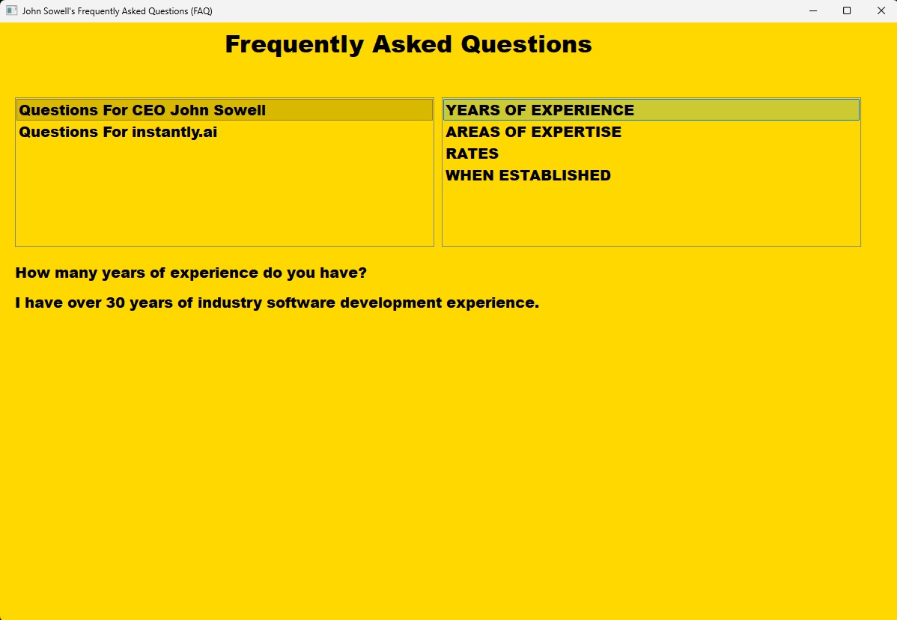This screenshot has width=897, height=620.
Task: Click the window title text in title bar
Action: (117, 11)
